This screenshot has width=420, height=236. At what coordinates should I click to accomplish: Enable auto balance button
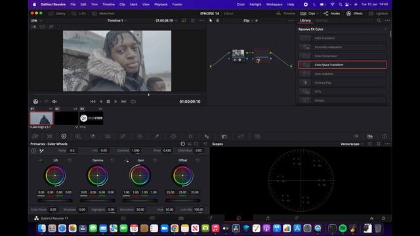coord(33,151)
